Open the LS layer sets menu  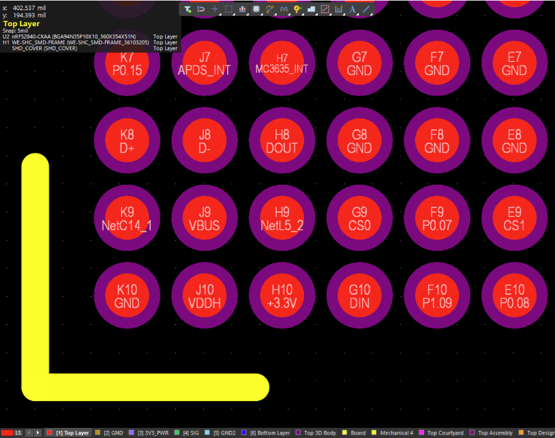(18, 433)
